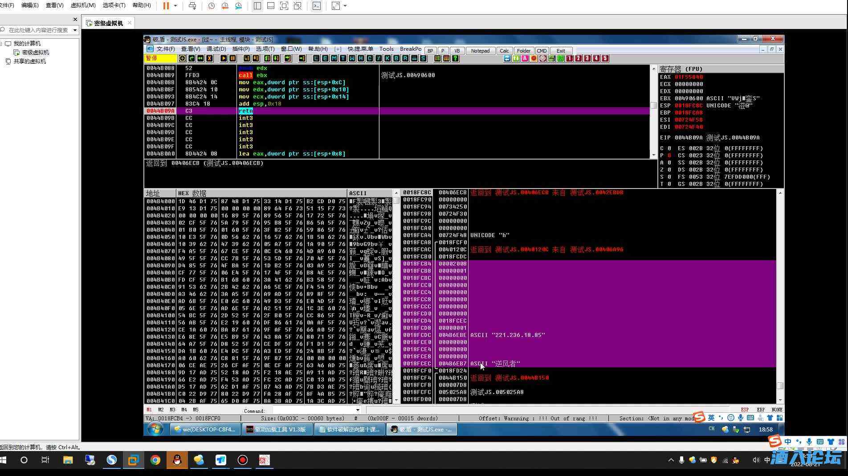Open the VMware console view icon
This screenshot has height=476, width=848.
click(316, 6)
